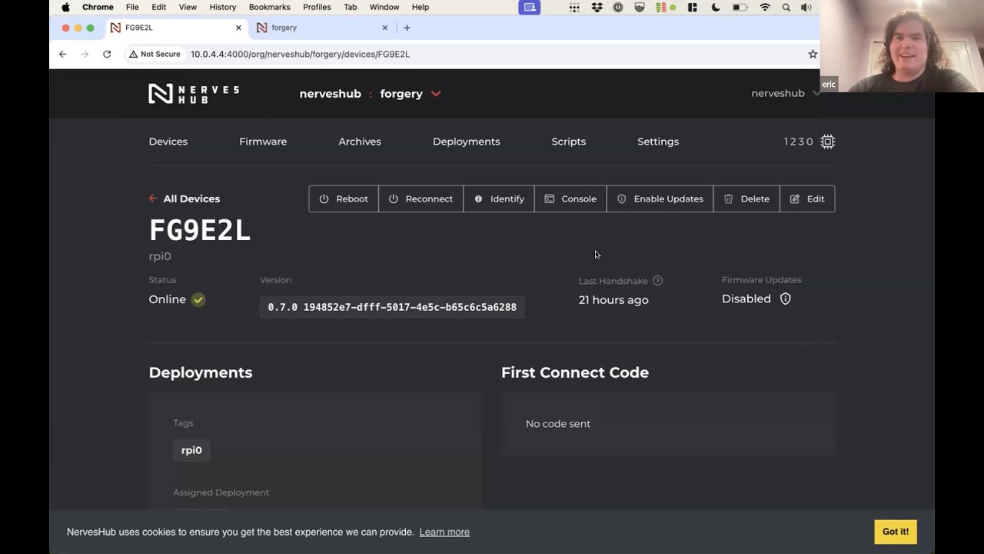The image size is (984, 554).
Task: Go to the Deployments tab
Action: (x=466, y=142)
